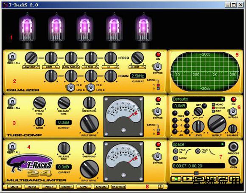This screenshot has width=246, height=193.
Task: Click the HI band gain knob
Action: 111,76
